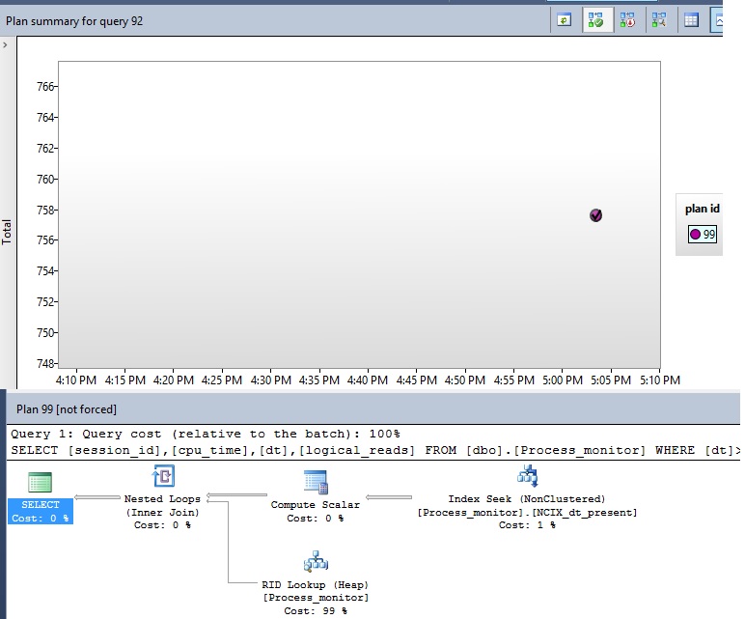
Task: Click the 'Plan 99 [not forced]' header
Action: 67,409
